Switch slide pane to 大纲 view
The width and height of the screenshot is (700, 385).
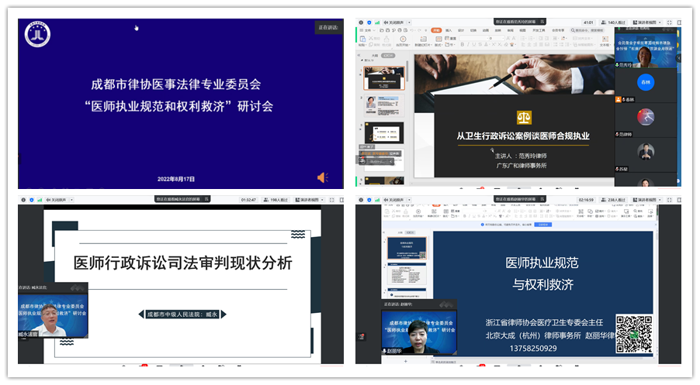(375, 56)
